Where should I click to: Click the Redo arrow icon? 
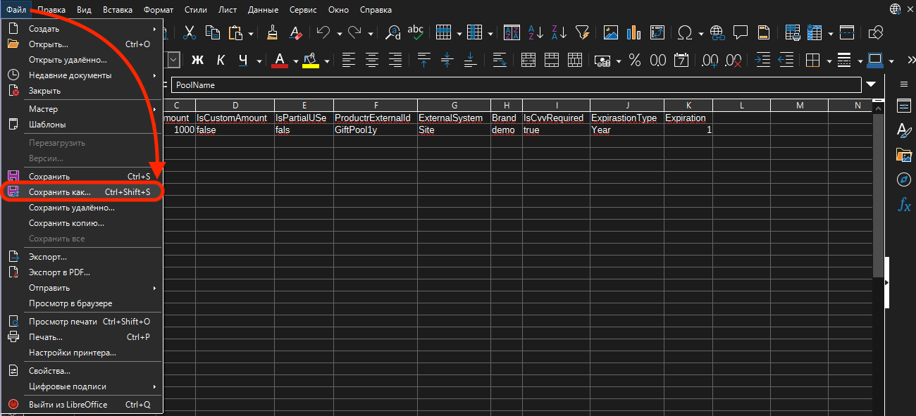(x=355, y=32)
